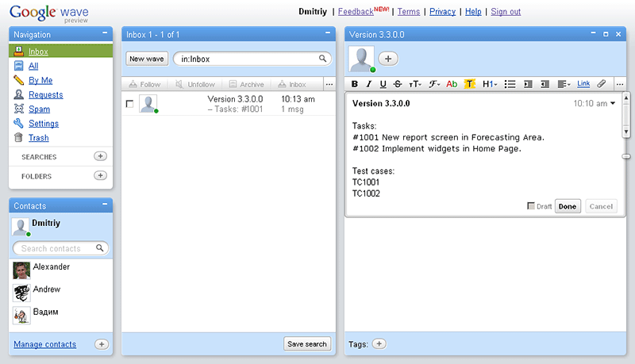Add a new saved search
Screen dimensions: 635x364
101,156
